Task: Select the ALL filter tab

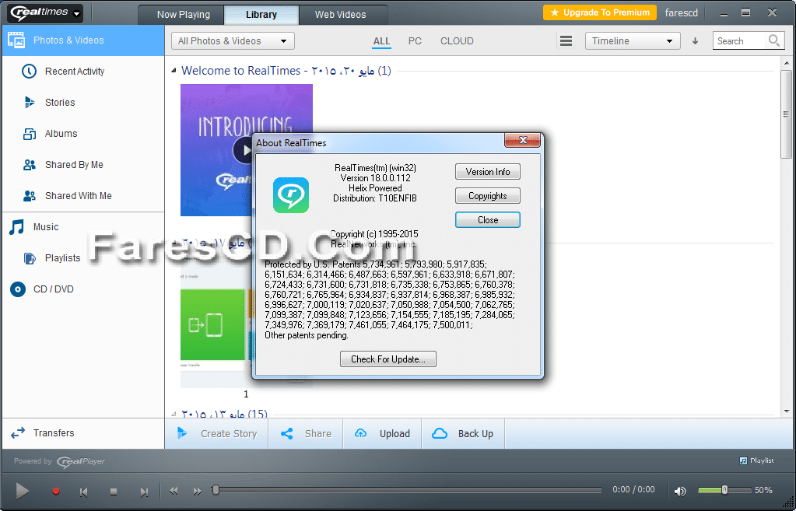Action: 381,41
